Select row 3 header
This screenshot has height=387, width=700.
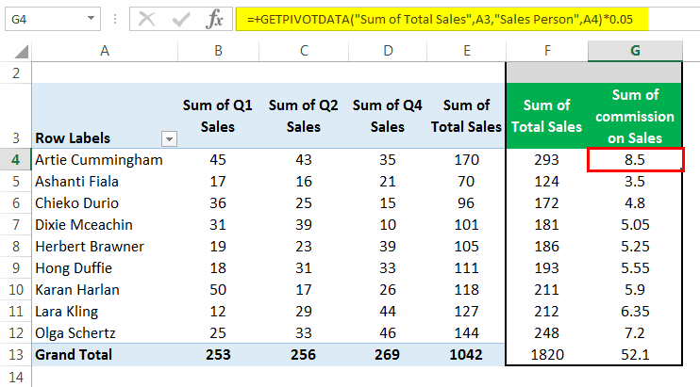coord(16,116)
